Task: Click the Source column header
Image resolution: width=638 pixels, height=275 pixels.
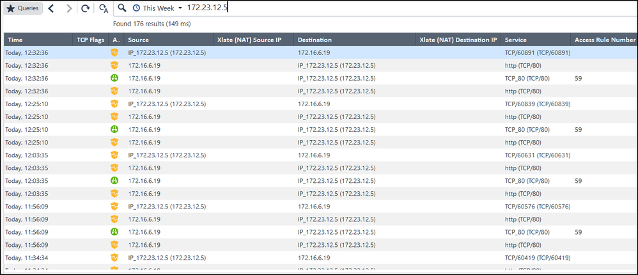Action: coord(138,40)
